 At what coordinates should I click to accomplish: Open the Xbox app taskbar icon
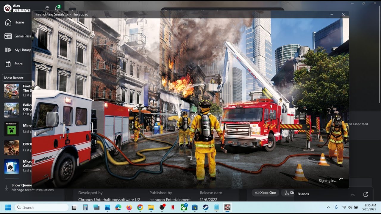point(184,207)
